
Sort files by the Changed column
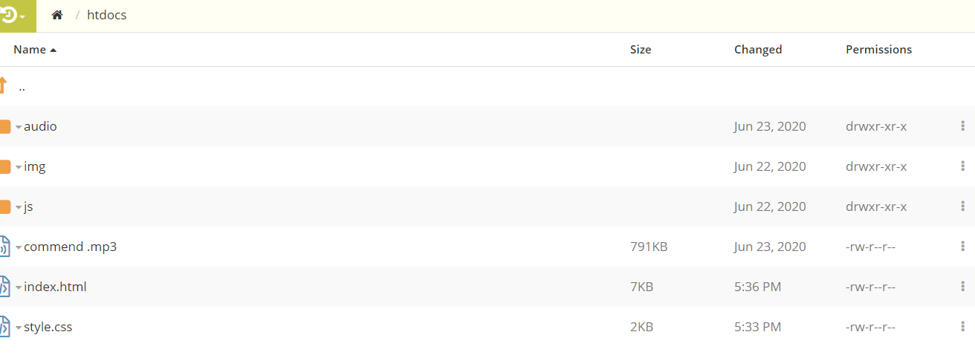click(x=757, y=50)
